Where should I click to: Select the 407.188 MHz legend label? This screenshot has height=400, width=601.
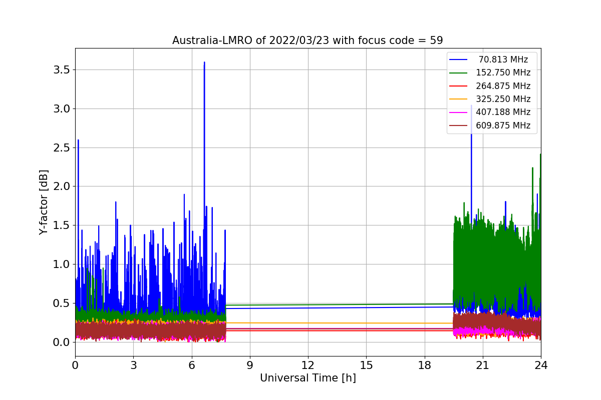pos(503,112)
